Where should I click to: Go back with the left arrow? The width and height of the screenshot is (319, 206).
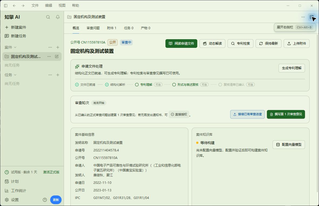[x=14, y=5]
